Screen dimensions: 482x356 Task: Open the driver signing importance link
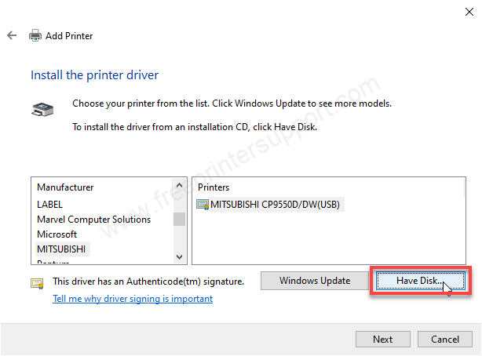[x=132, y=299]
